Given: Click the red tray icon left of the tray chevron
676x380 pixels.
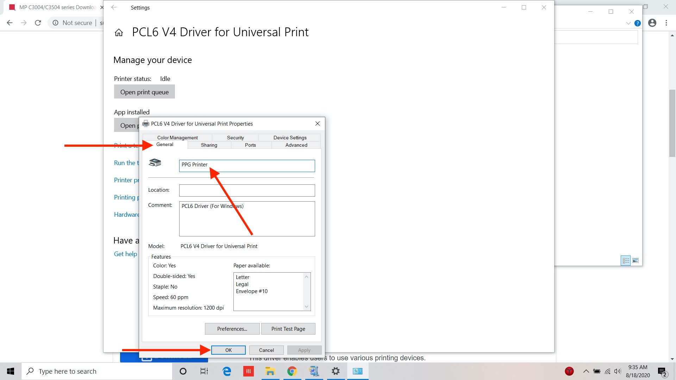Looking at the screenshot, I should (569, 371).
